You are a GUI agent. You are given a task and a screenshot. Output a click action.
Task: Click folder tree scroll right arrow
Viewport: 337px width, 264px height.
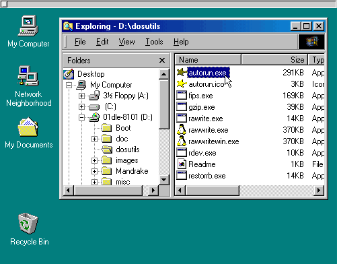coord(153,191)
